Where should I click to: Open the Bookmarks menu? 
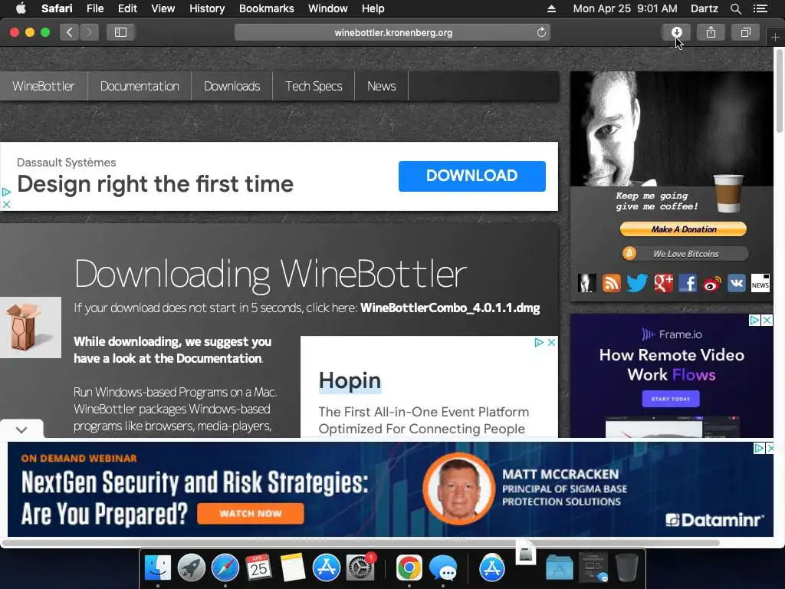coord(266,8)
